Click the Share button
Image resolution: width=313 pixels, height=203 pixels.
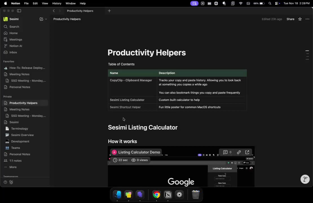tap(290, 19)
